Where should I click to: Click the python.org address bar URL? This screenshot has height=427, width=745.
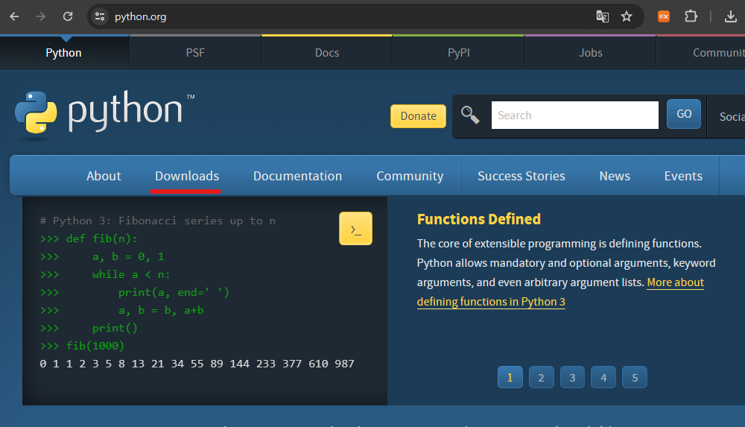(x=141, y=16)
